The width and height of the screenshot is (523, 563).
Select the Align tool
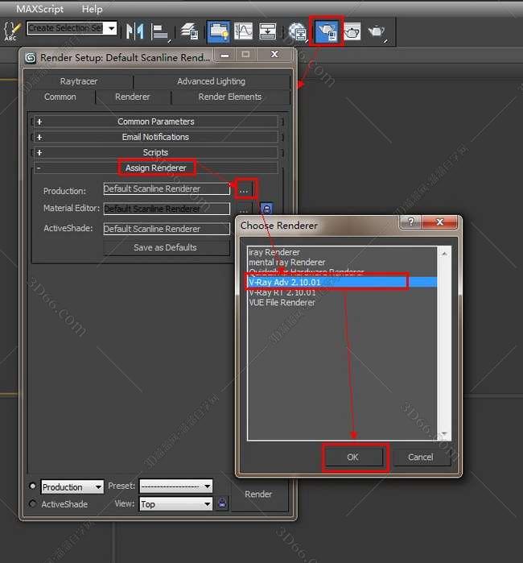pyautogui.click(x=160, y=31)
